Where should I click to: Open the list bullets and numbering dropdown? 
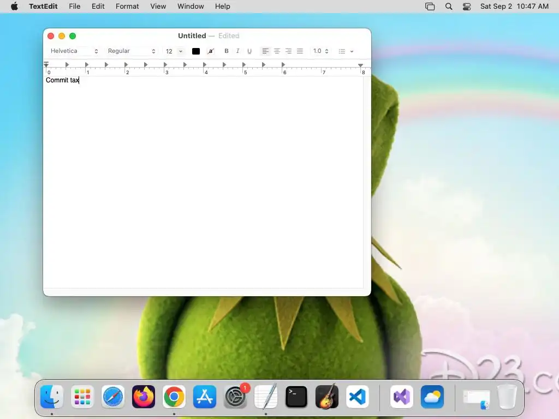(x=346, y=51)
